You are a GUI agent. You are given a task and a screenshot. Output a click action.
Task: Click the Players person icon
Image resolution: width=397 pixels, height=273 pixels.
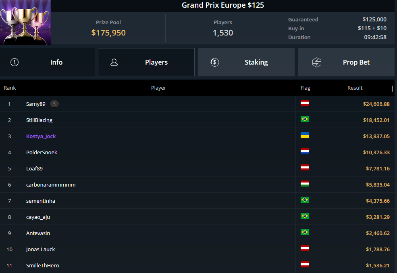pos(114,62)
